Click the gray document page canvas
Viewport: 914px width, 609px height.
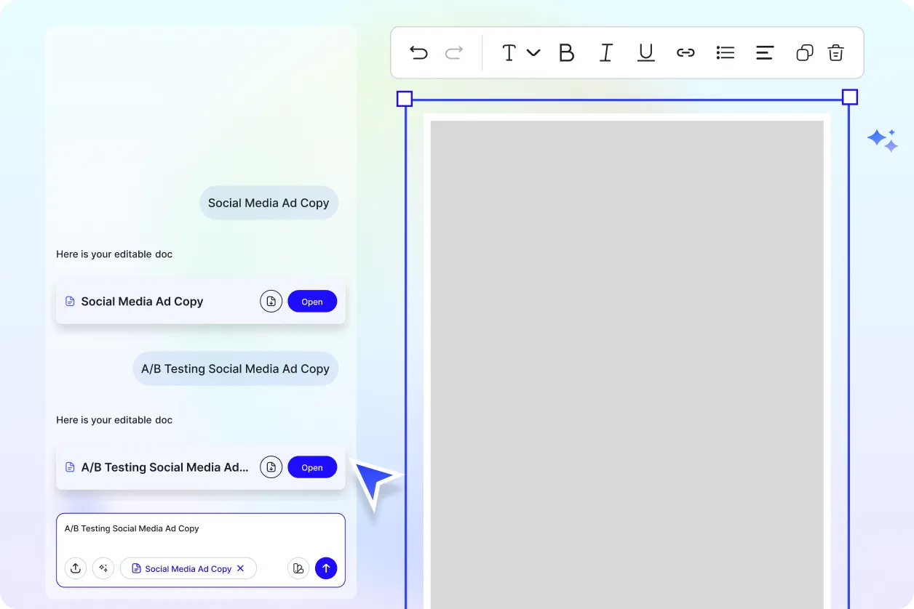627,363
